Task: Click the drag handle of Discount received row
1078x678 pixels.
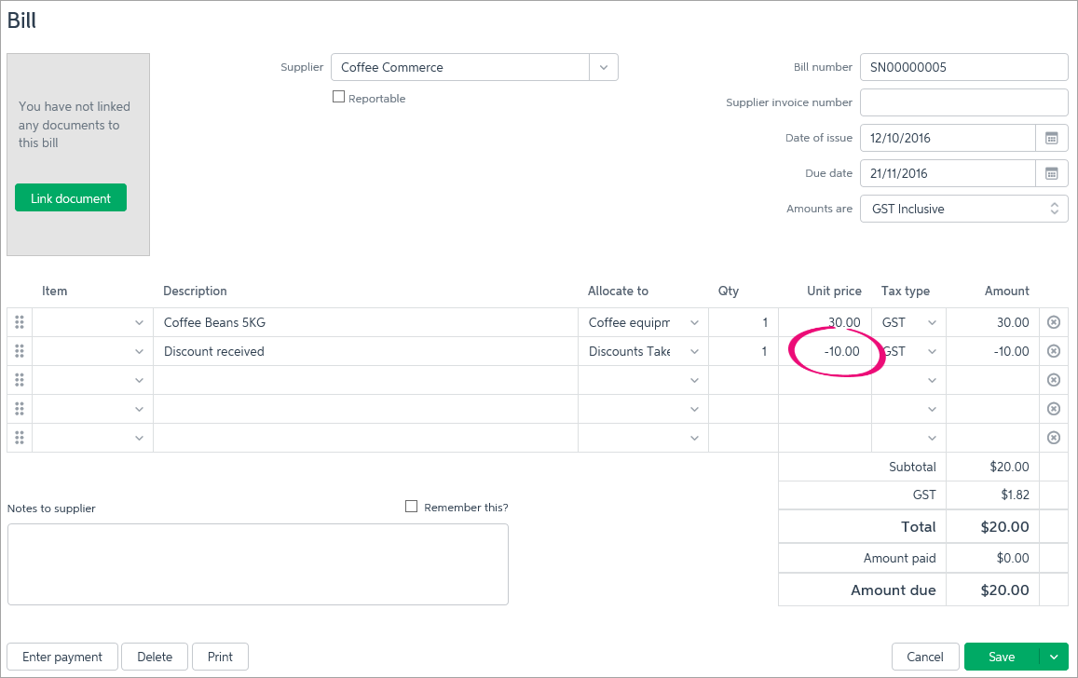Action: [20, 351]
